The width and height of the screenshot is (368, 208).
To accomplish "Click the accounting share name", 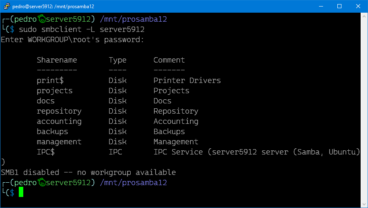I will 59,121.
